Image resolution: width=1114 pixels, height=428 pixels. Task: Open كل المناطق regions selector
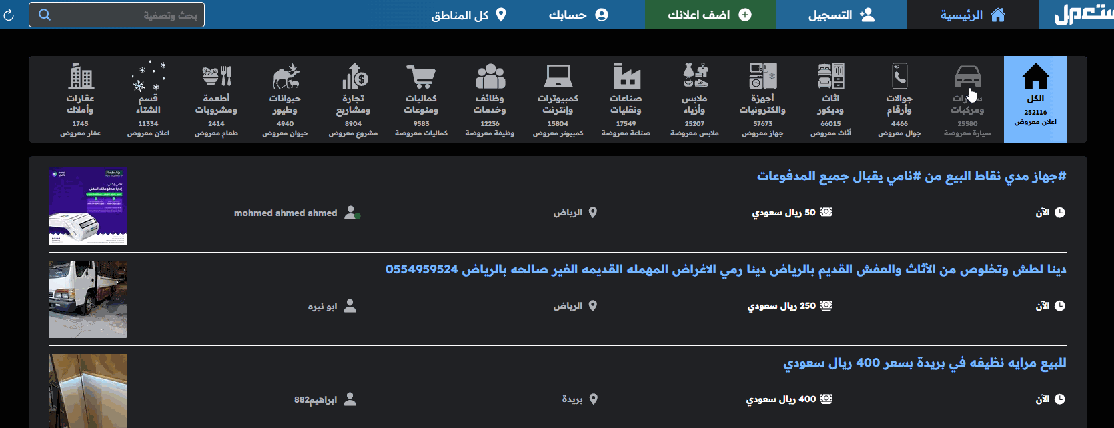(x=469, y=15)
